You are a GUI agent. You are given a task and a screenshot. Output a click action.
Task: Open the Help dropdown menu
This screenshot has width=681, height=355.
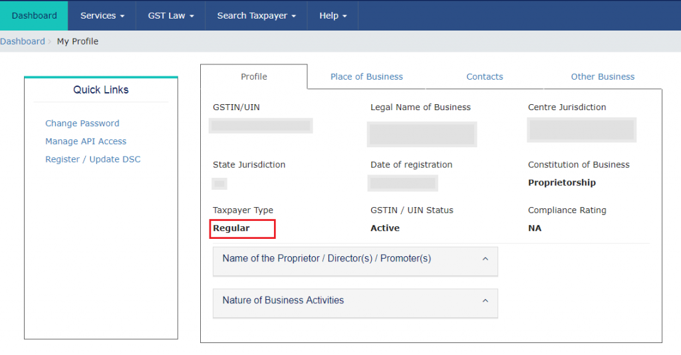333,15
